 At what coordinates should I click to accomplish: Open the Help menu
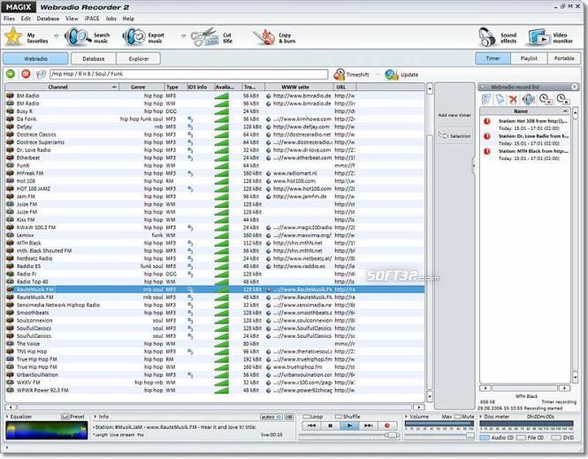(128, 19)
